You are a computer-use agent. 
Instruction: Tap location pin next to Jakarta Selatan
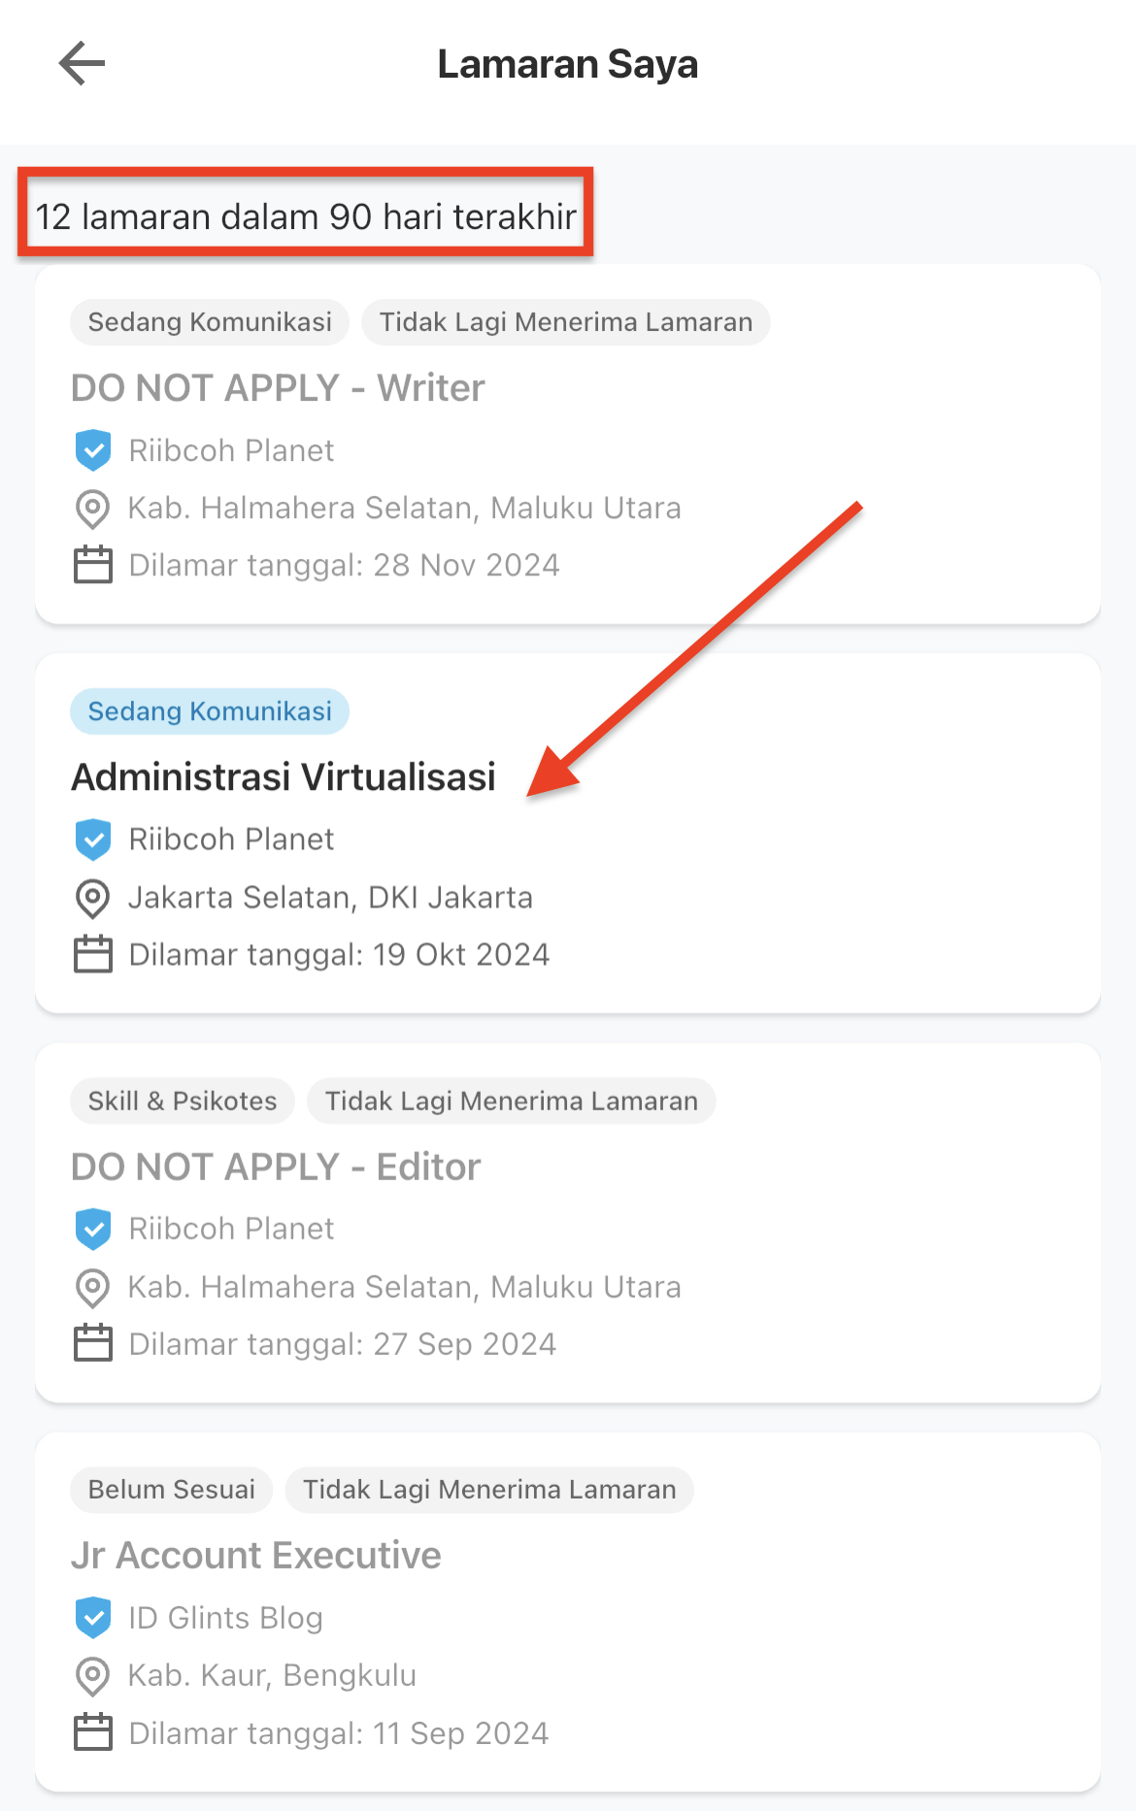pyautogui.click(x=92, y=898)
